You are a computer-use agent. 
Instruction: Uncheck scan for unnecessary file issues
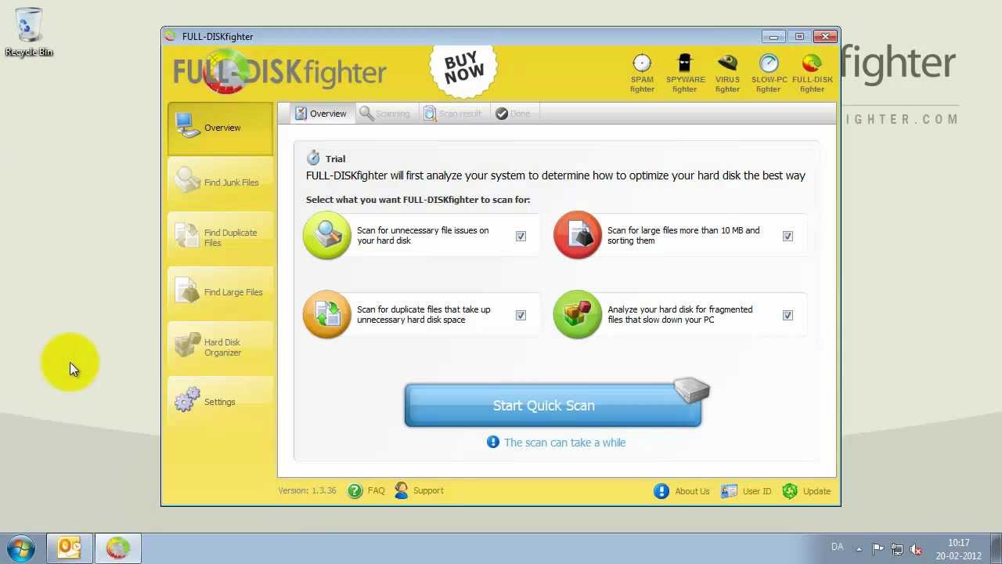pos(521,236)
